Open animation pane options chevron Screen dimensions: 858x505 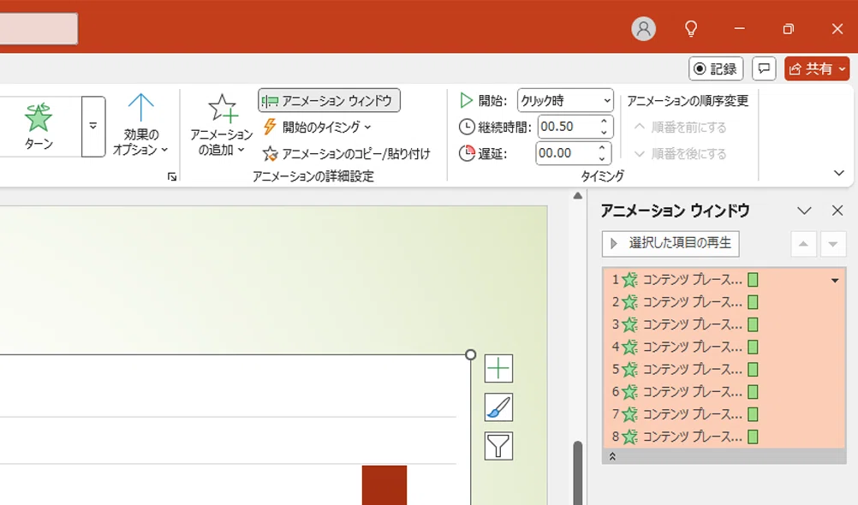click(x=804, y=211)
